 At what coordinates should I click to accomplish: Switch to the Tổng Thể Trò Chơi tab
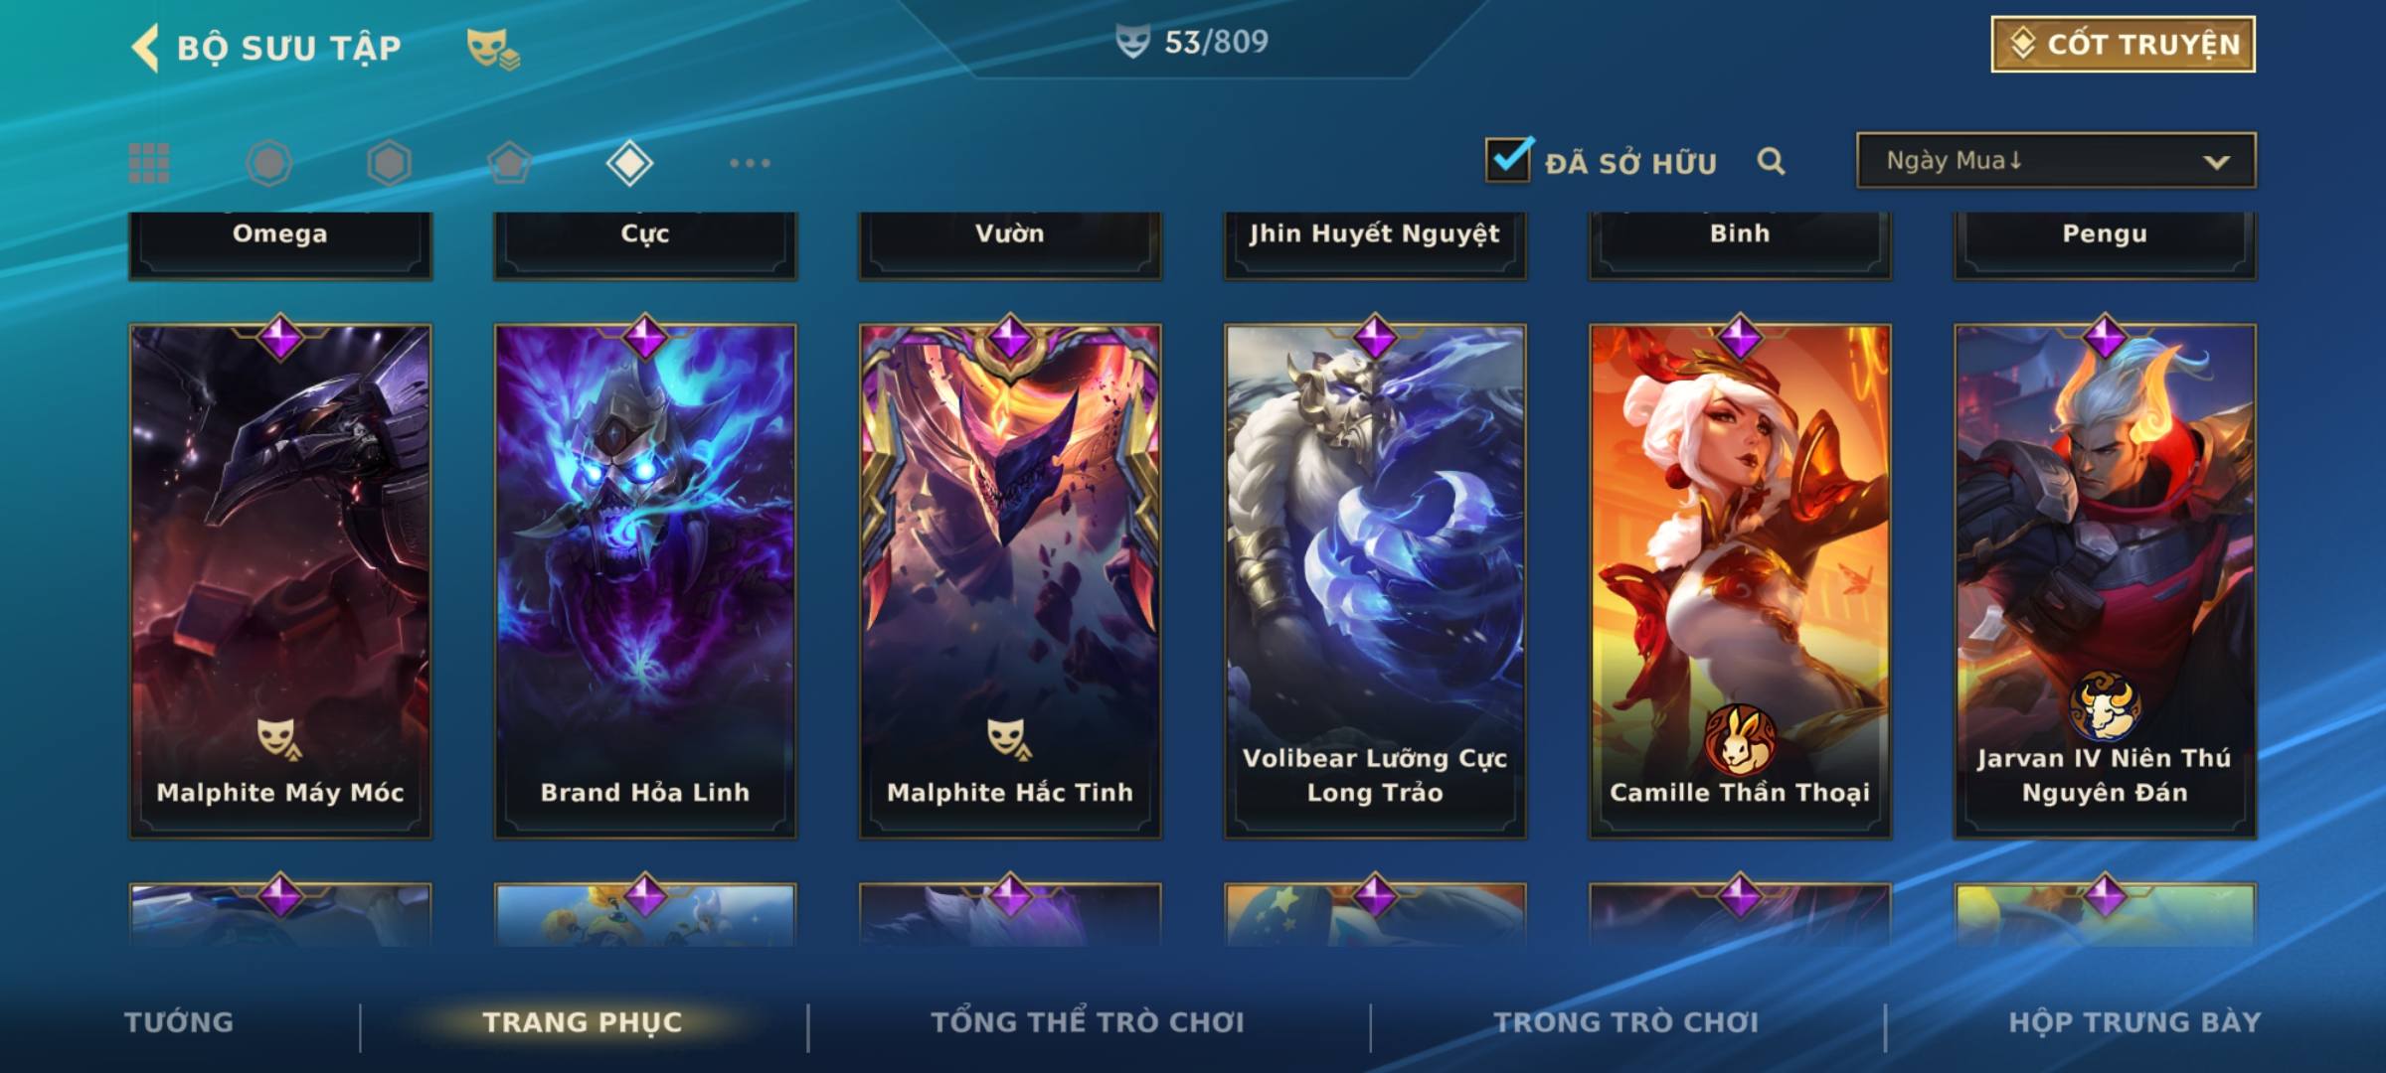[x=1088, y=1022]
